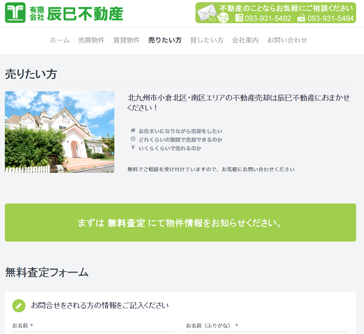Click the house icon beside お住まいになりながら売却をしたい
Screen dimensions: 364x334
click(133, 130)
